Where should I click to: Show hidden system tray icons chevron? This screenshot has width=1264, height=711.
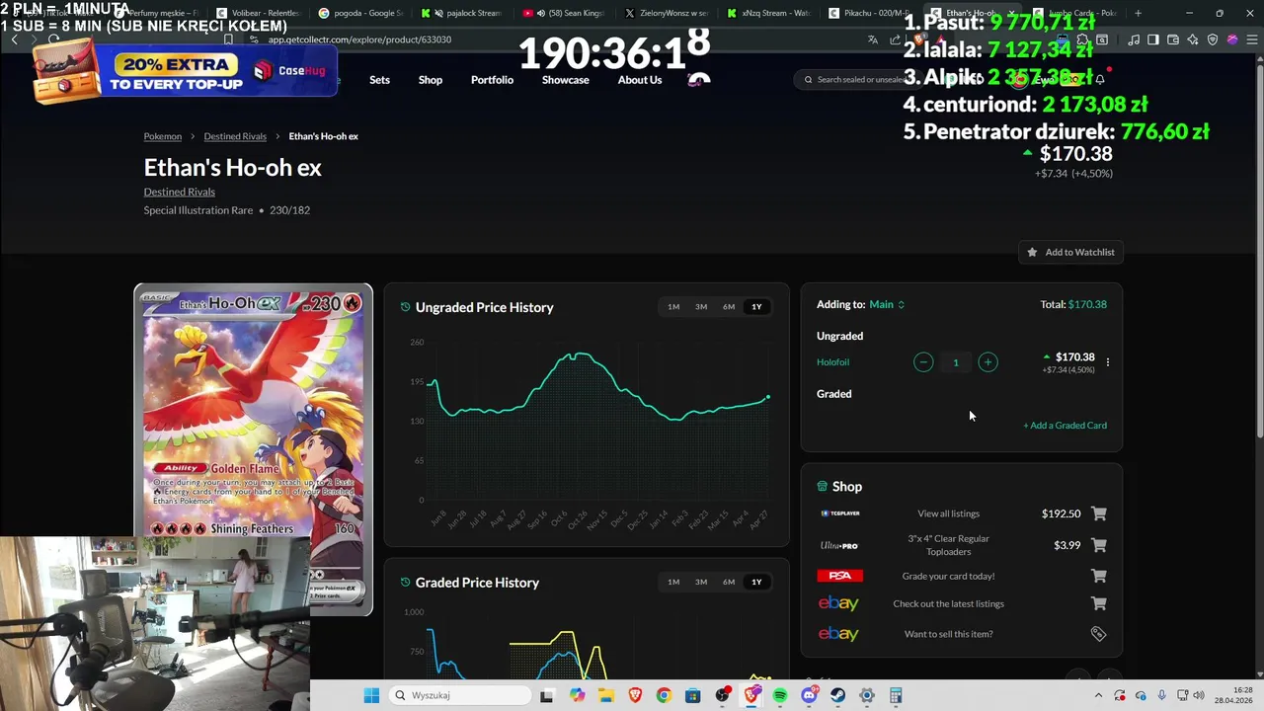pos(1097,695)
